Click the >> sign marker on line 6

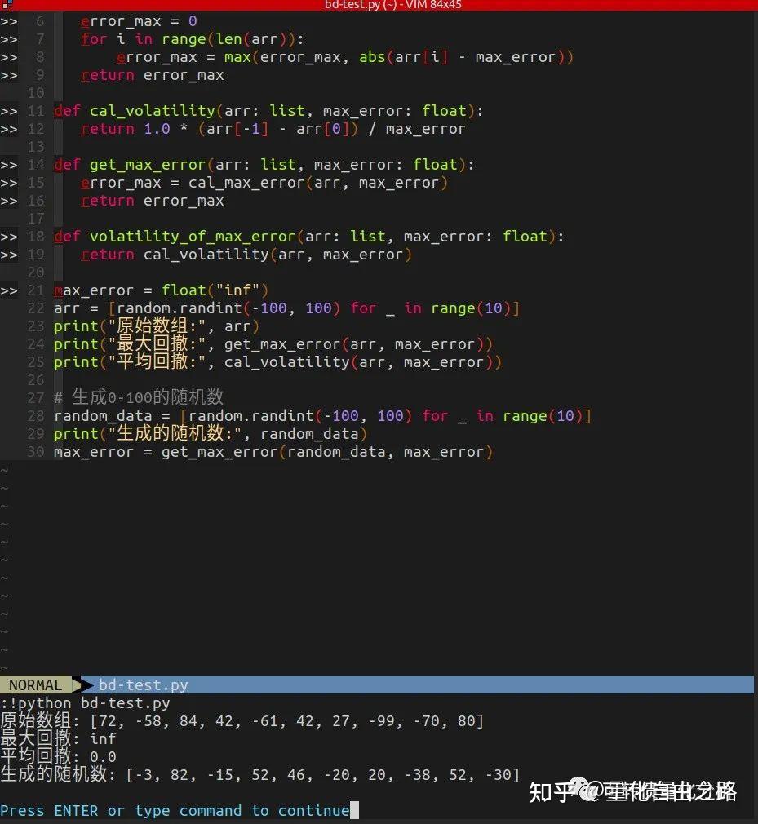pos(9,21)
